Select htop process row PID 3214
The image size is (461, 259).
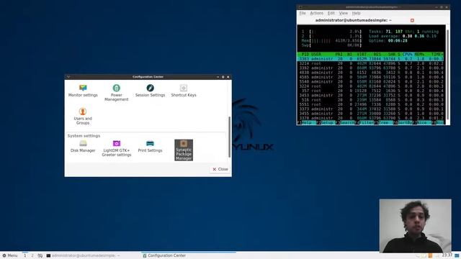(370, 63)
